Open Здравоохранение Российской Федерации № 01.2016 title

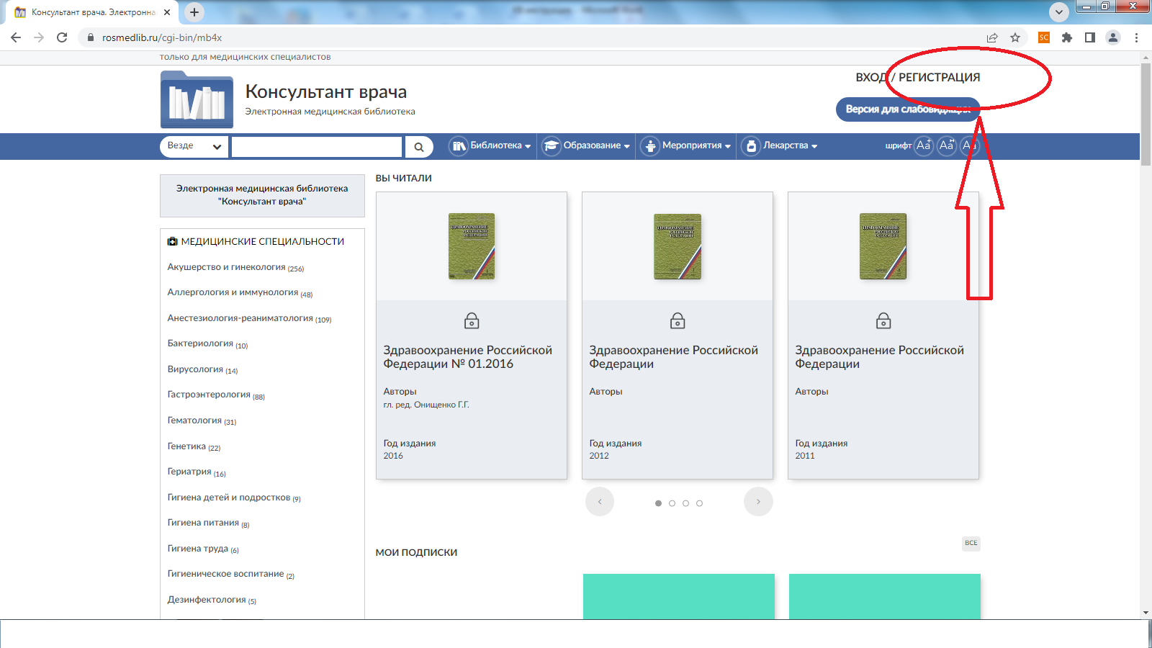468,357
